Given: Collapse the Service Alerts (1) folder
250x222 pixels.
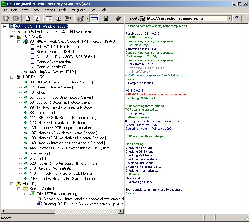Looking at the screenshot, I should point(19,189).
